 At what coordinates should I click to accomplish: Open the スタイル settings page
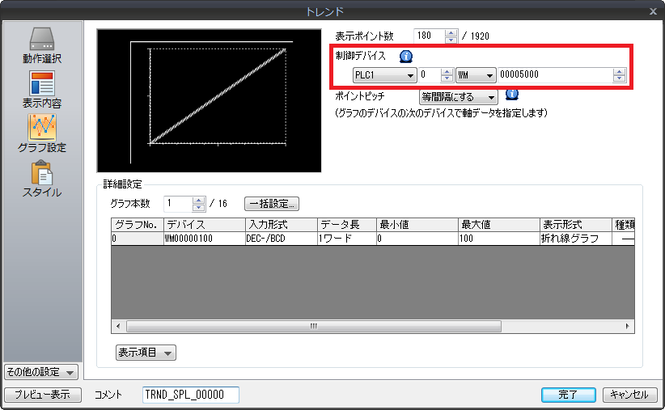click(x=41, y=179)
